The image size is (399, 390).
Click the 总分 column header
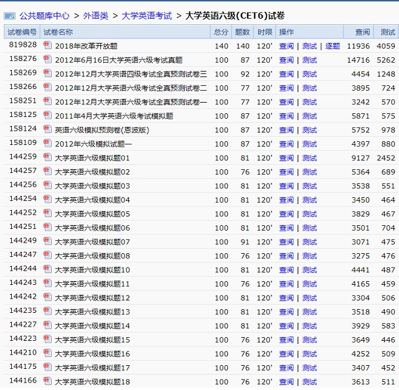point(221,32)
